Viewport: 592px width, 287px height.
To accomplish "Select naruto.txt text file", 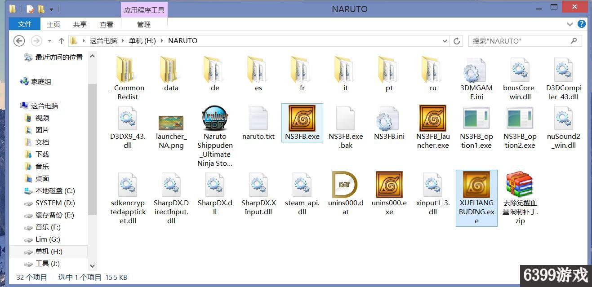I will (258, 123).
